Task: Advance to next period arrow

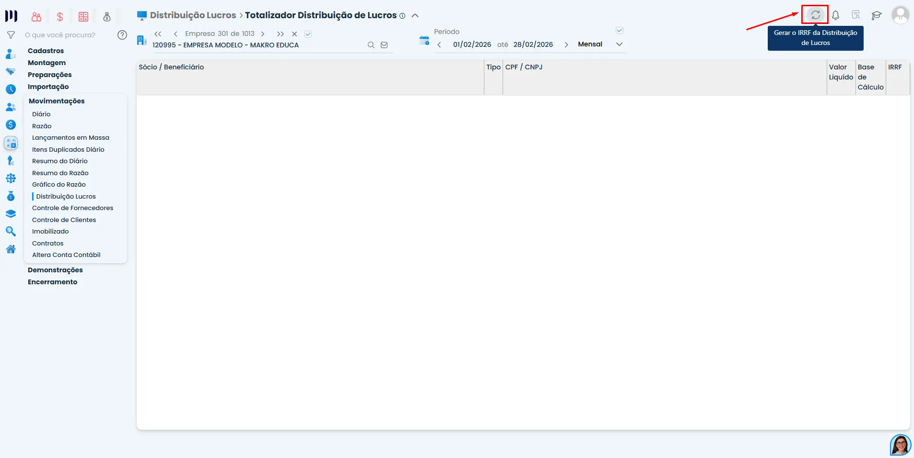Action: (566, 45)
